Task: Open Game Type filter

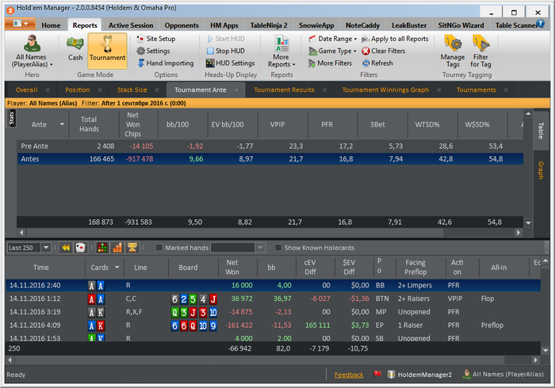Action: tap(332, 51)
